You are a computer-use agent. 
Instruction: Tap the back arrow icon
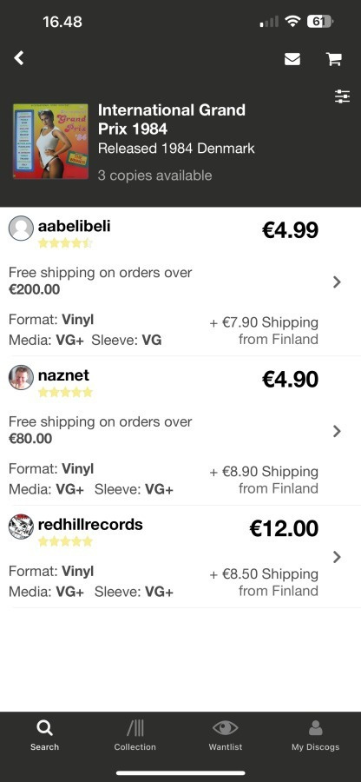point(19,58)
